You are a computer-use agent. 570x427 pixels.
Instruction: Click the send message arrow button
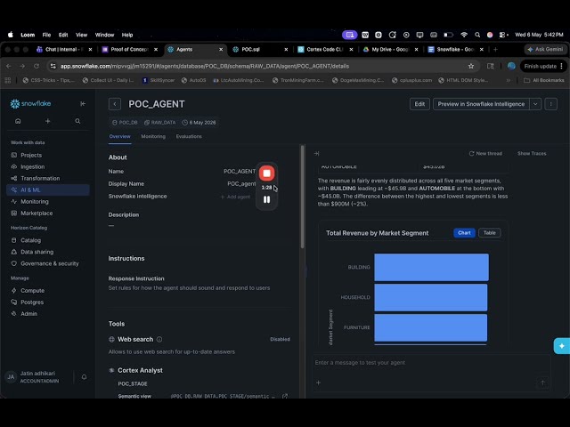[542, 383]
